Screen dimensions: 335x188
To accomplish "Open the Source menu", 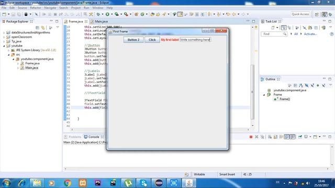I will (x=22, y=8).
